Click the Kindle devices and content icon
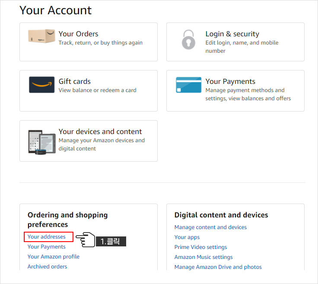This screenshot has height=284, width=318. click(41, 141)
